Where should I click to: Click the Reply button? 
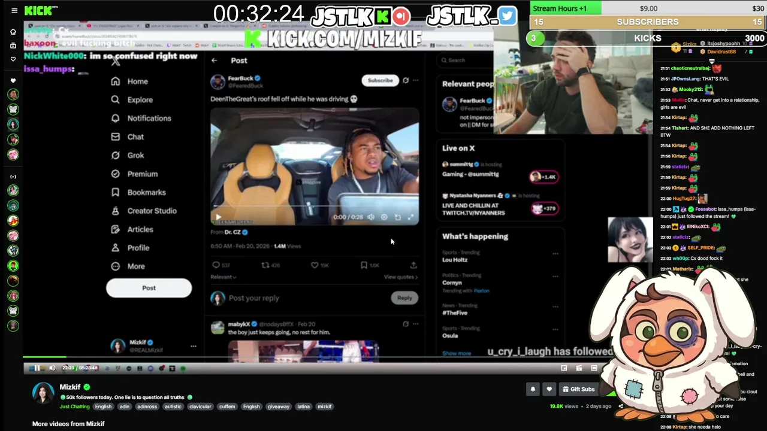tap(404, 298)
